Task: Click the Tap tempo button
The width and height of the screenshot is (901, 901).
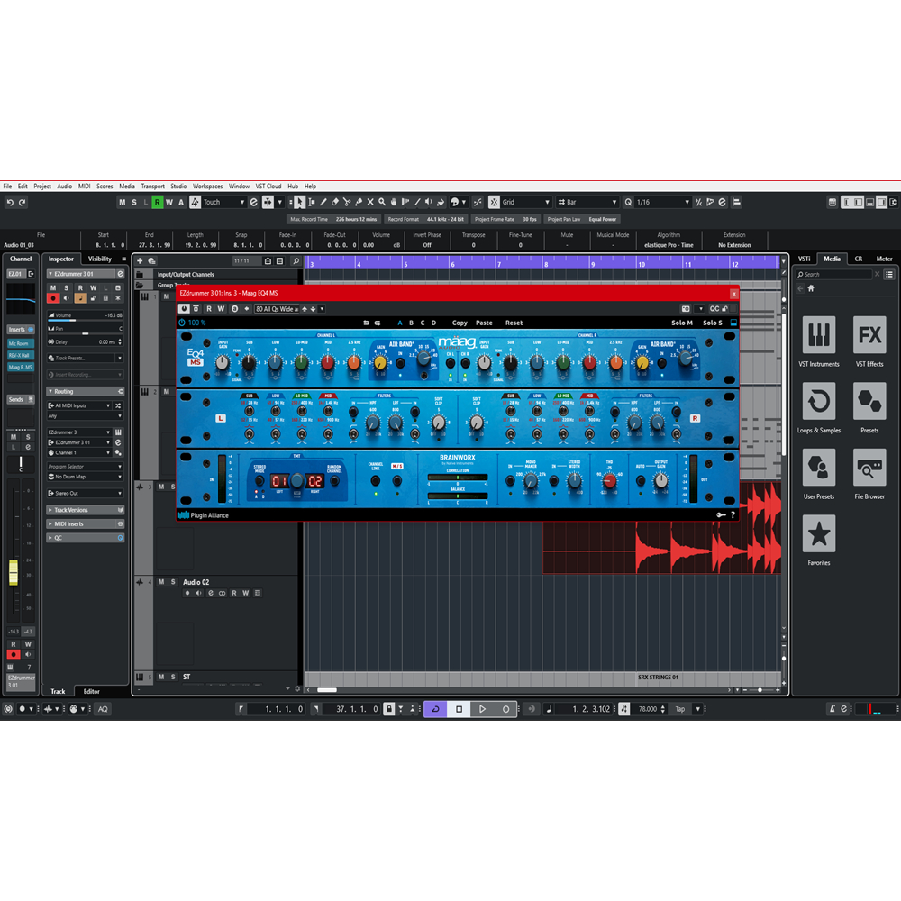Action: tap(679, 709)
